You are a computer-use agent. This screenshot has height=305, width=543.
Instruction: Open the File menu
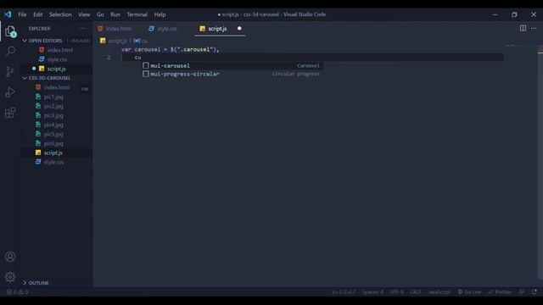coord(22,14)
